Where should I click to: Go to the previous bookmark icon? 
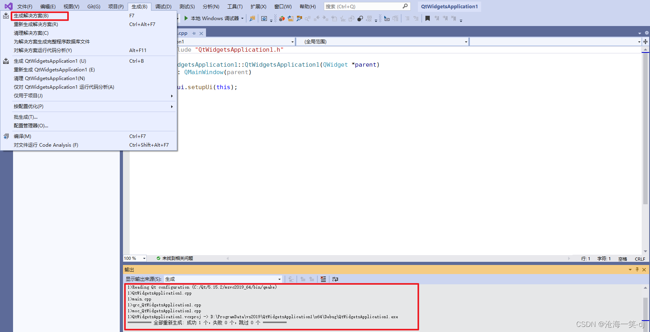pos(436,19)
